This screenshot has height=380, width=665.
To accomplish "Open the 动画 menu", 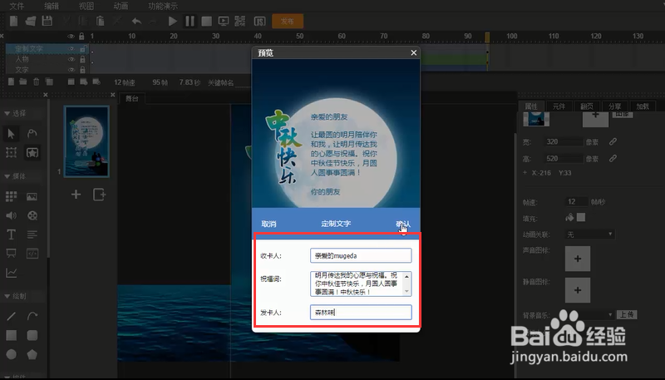I will (121, 6).
